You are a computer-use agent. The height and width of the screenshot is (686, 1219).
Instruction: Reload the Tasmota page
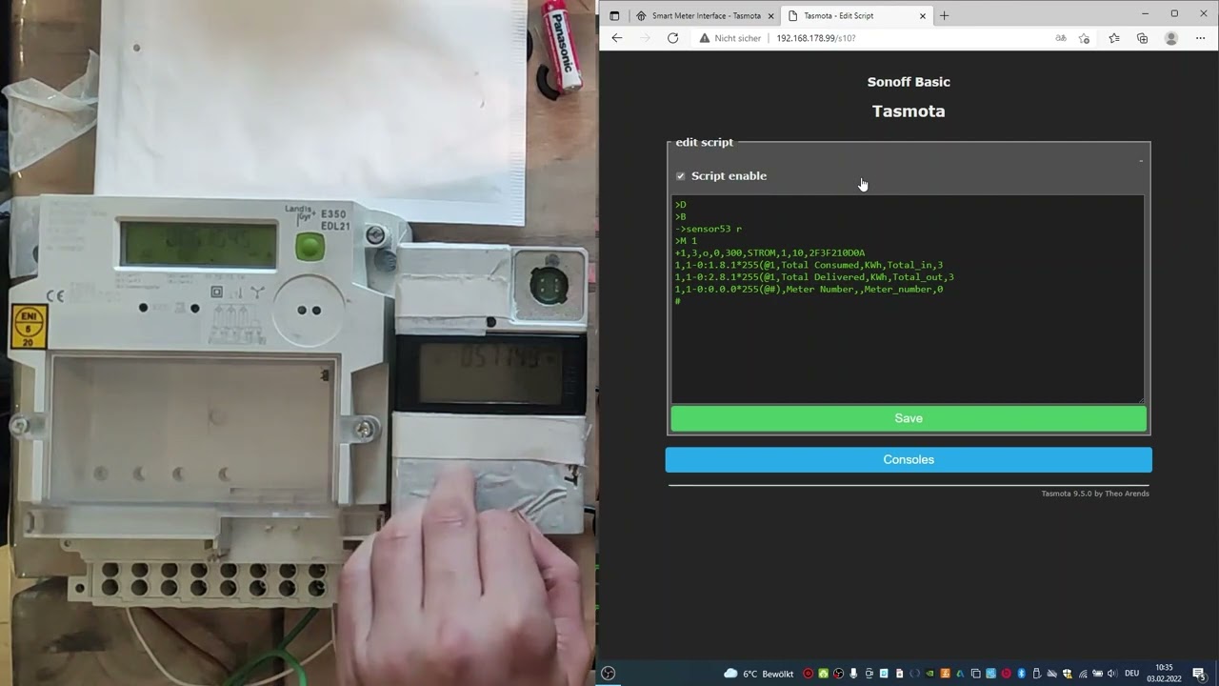(x=672, y=38)
